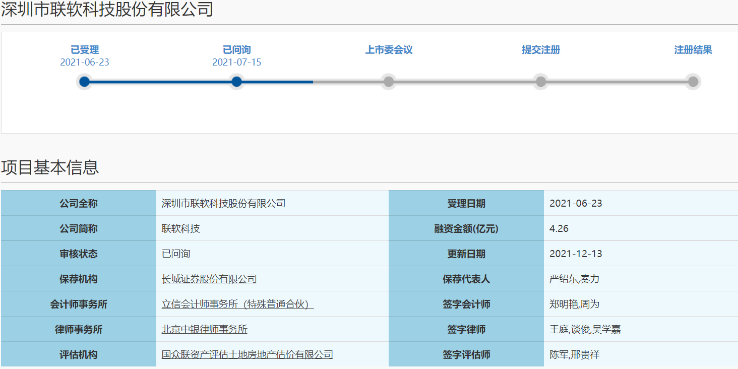The height and width of the screenshot is (369, 738).
Task: Select the 已受理 stage label
Action: (85, 50)
